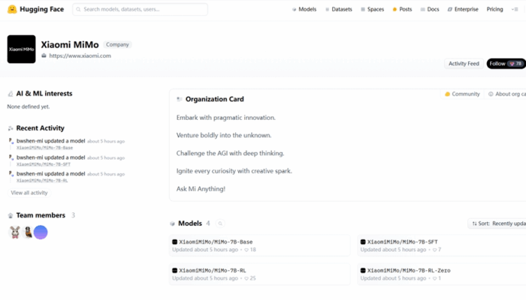Open the Enterprise navigation item
The width and height of the screenshot is (526, 300).
(463, 9)
